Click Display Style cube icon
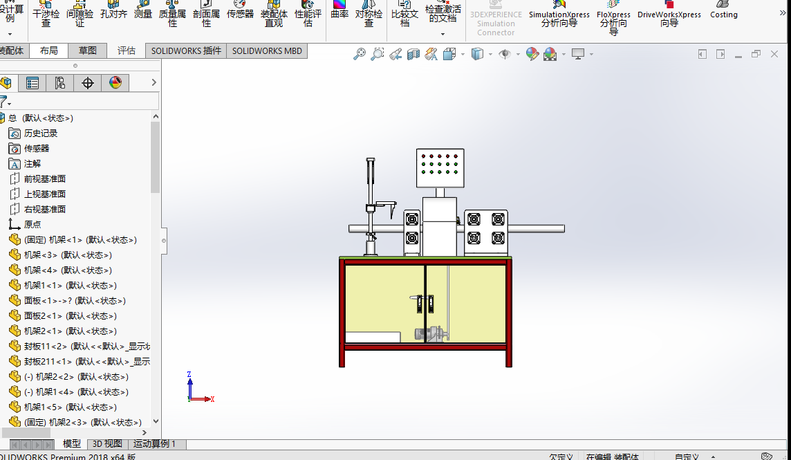The height and width of the screenshot is (460, 791). tap(477, 54)
